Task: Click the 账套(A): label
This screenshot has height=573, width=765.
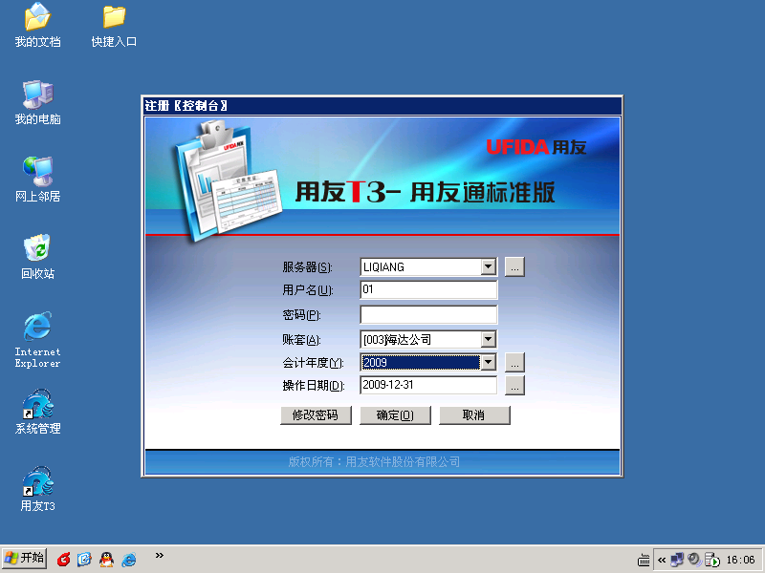Action: click(x=301, y=340)
